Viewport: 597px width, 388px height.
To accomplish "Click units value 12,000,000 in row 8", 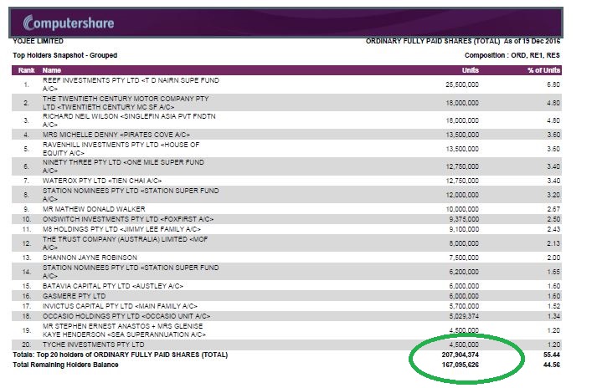I will coord(462,195).
